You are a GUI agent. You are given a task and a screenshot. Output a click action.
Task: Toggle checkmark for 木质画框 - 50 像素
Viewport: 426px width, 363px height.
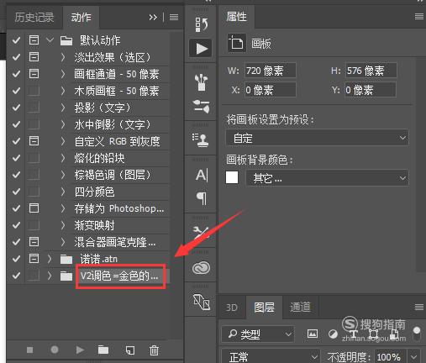16,91
